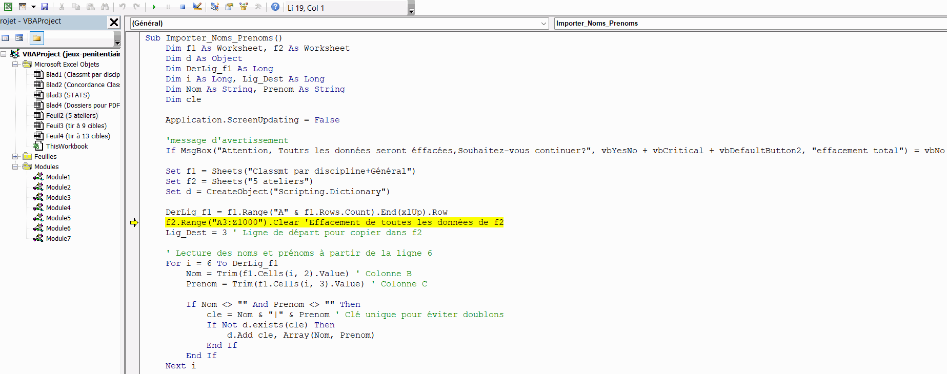Select the Microsoft Excel Objets folder

(67, 64)
